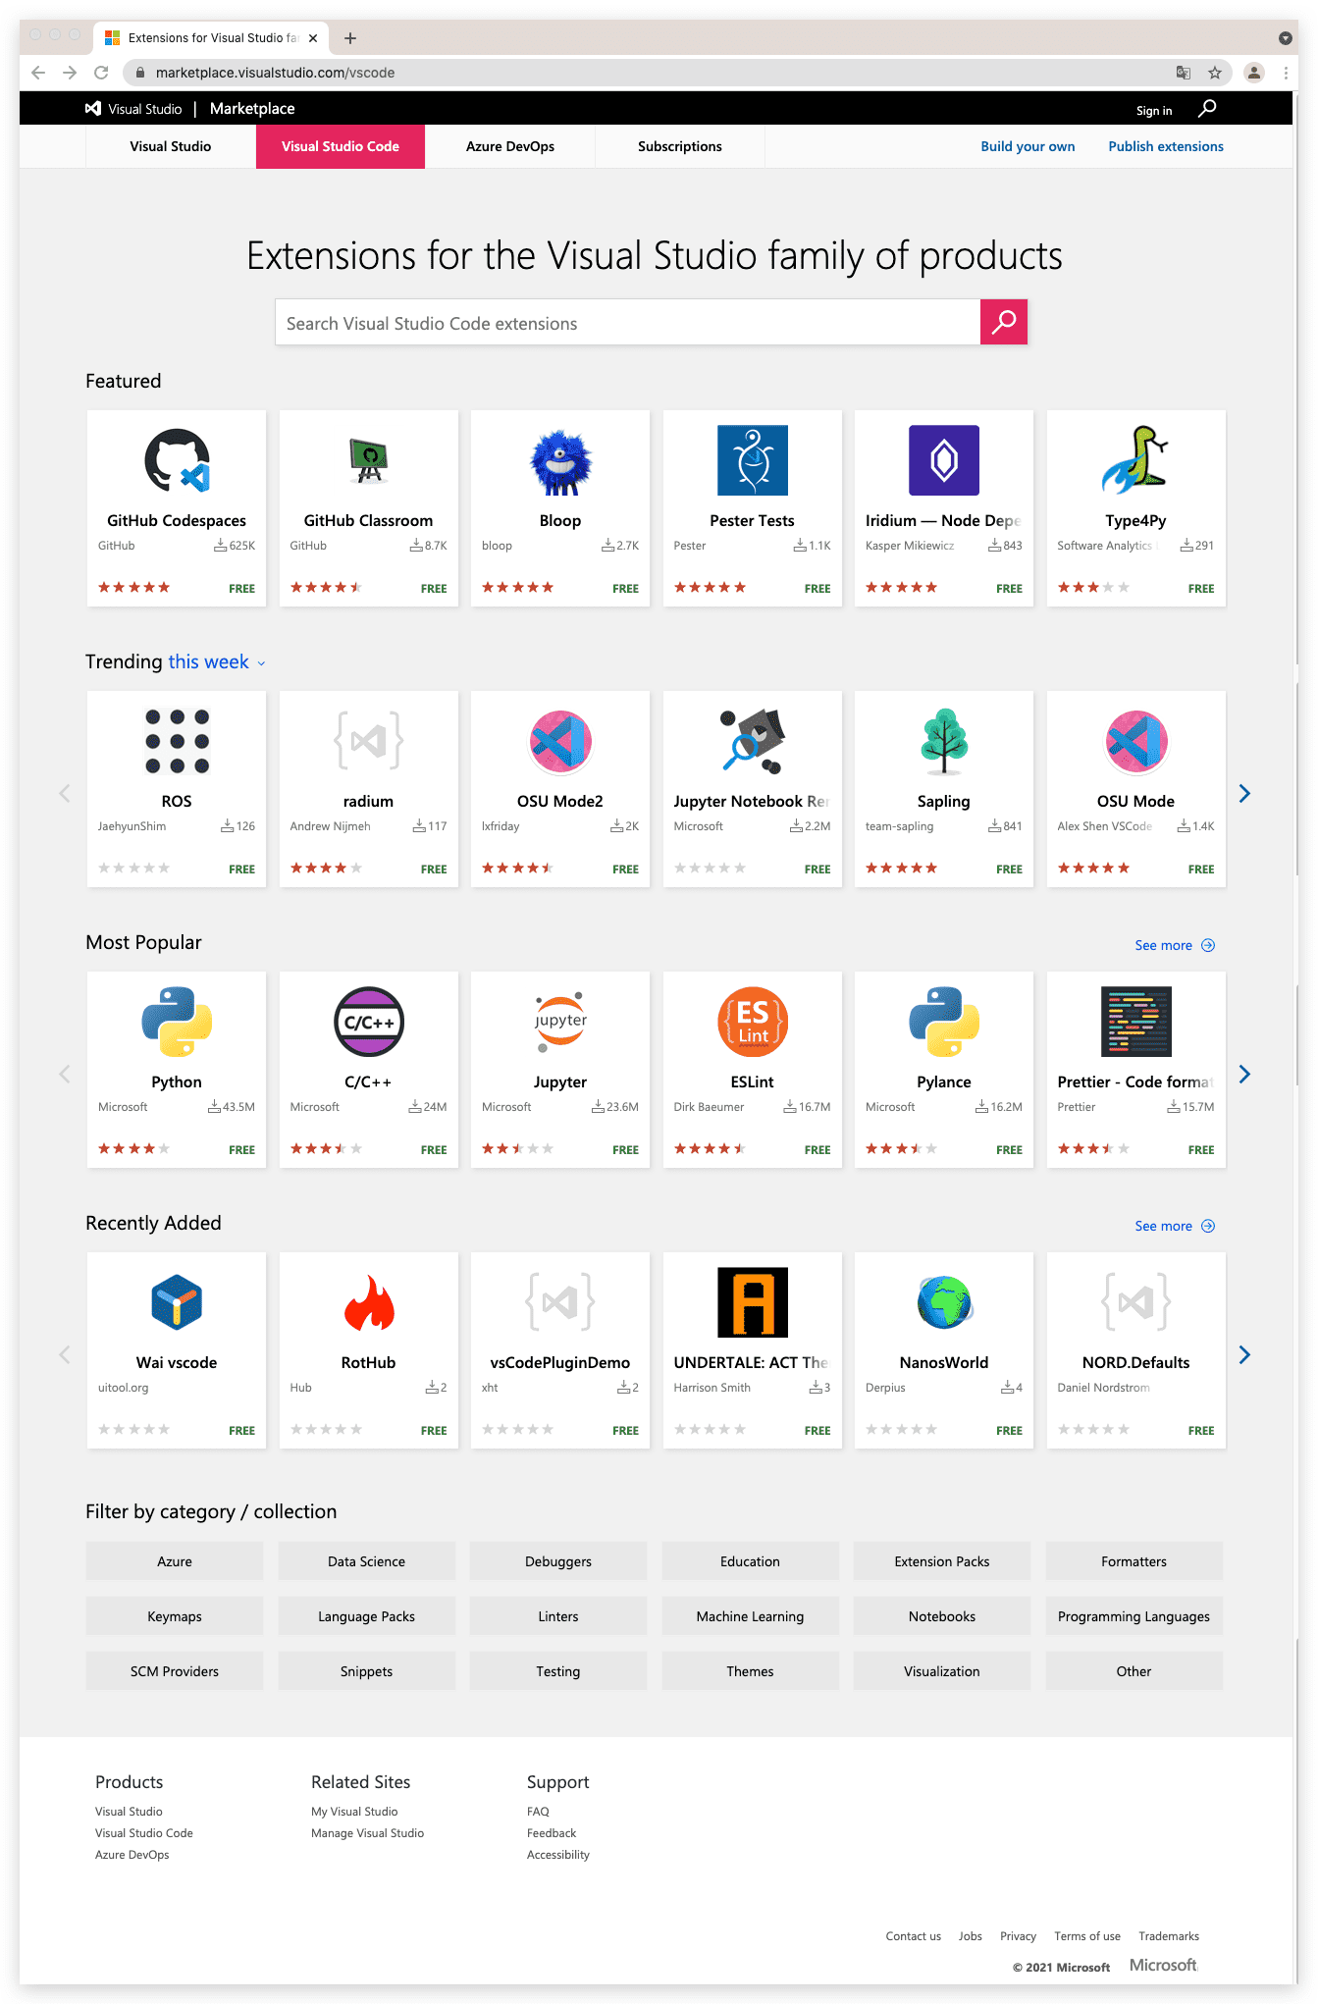Expand the Trending 'this week' dropdown
This screenshot has width=1318, height=2004.
(217, 661)
